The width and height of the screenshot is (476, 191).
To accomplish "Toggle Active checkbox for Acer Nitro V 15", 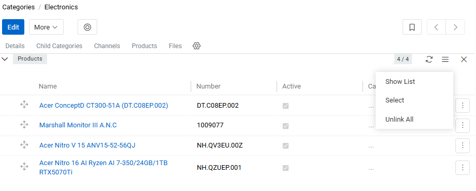I will click(286, 146).
